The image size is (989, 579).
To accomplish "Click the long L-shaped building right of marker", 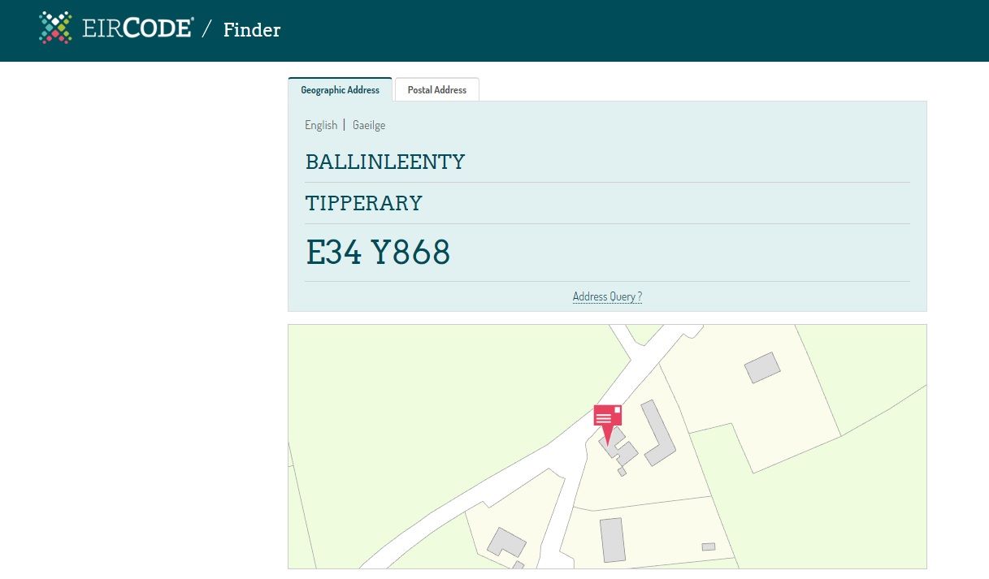I will click(660, 434).
